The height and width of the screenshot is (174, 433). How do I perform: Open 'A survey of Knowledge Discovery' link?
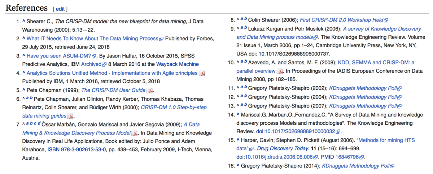click(x=329, y=33)
